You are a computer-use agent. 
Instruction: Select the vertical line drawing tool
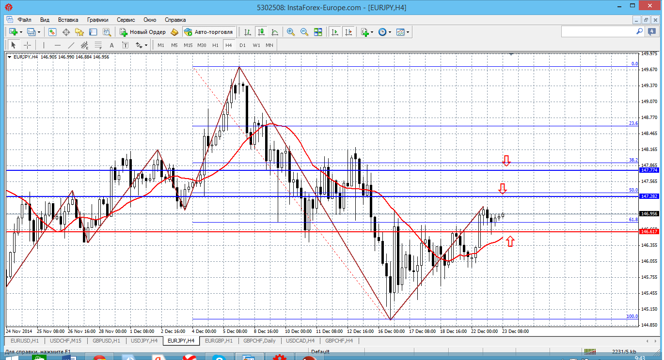[44, 45]
